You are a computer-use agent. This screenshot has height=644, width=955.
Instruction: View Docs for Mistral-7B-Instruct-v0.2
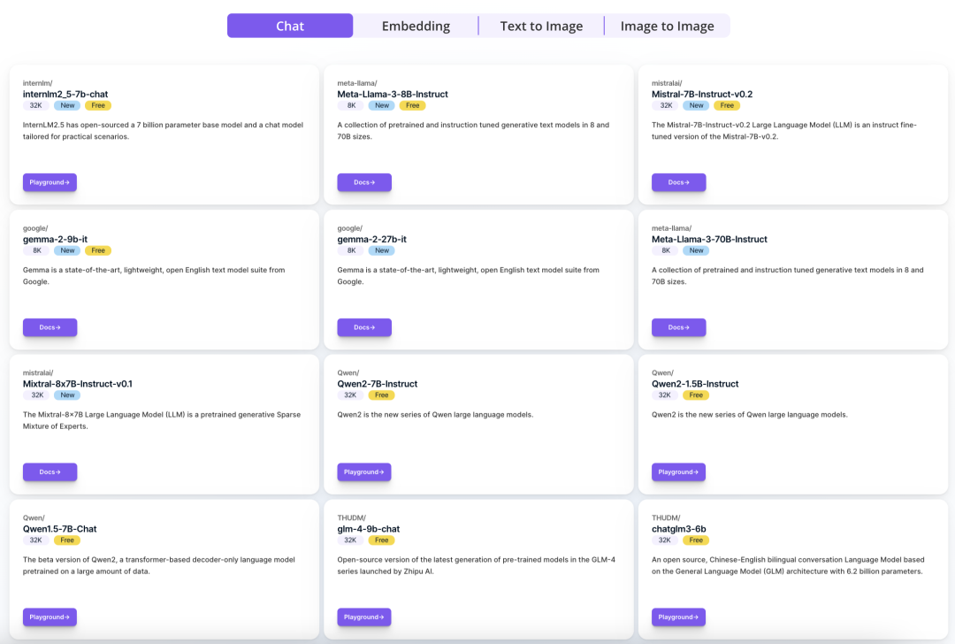pyautogui.click(x=678, y=182)
